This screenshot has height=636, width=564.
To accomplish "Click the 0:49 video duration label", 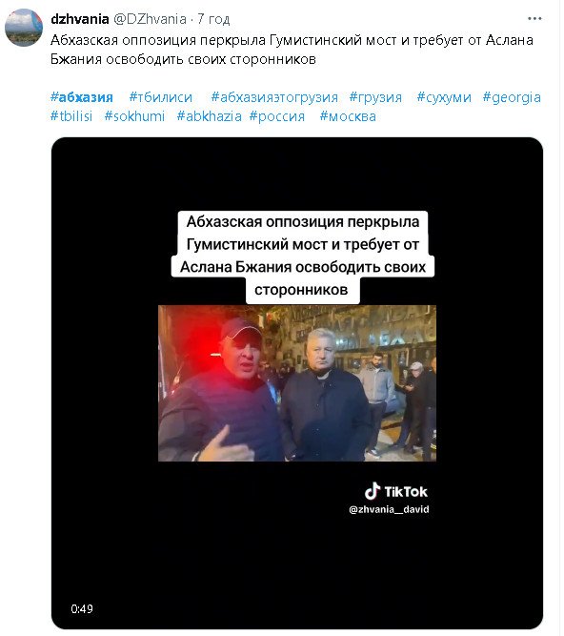I will click(x=82, y=608).
